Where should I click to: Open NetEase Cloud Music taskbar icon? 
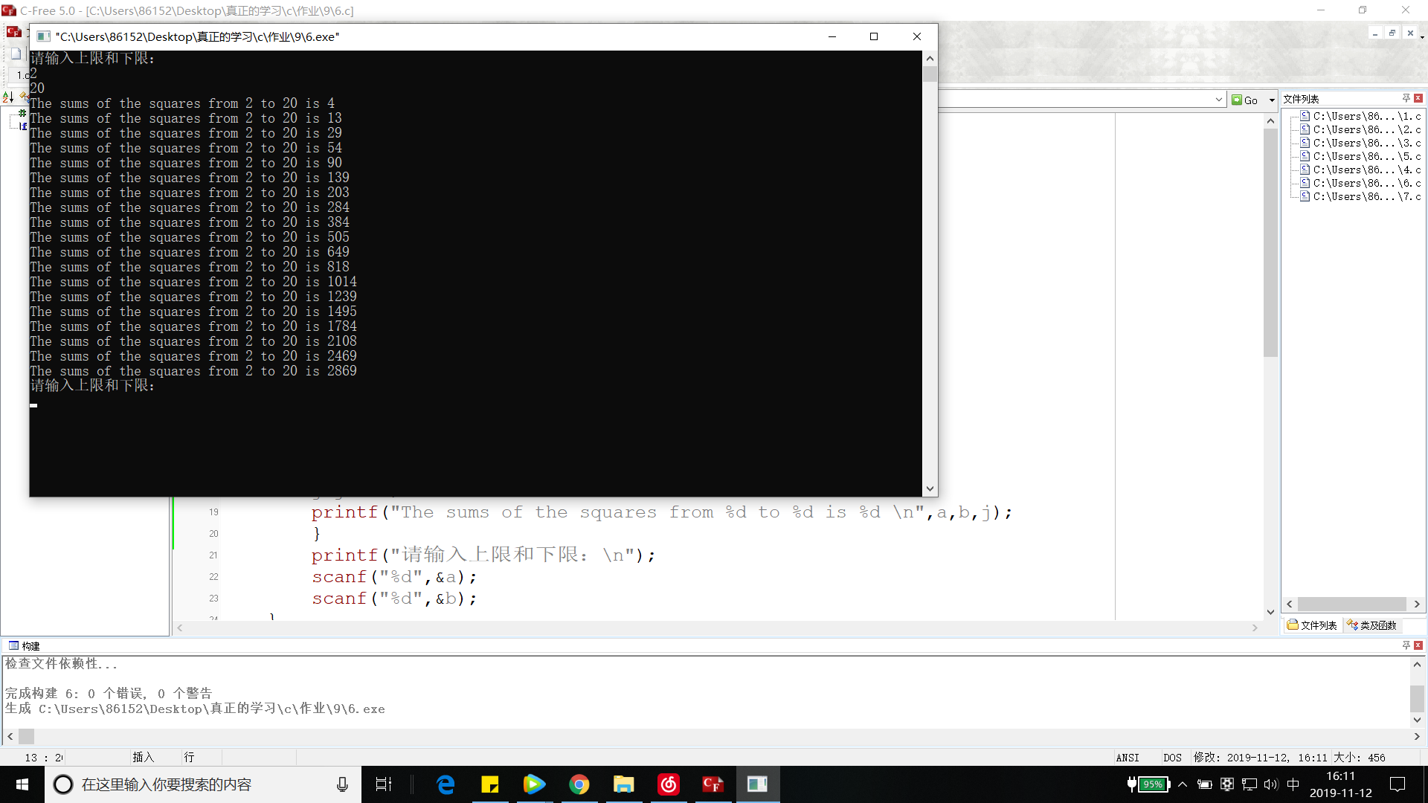(x=668, y=784)
